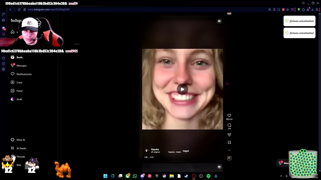Open WhatsApp from the taskbar
This screenshot has height=180, width=321.
click(135, 176)
